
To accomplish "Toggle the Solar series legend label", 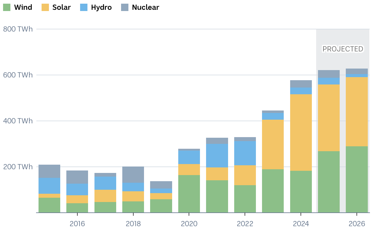I will coord(61,7).
